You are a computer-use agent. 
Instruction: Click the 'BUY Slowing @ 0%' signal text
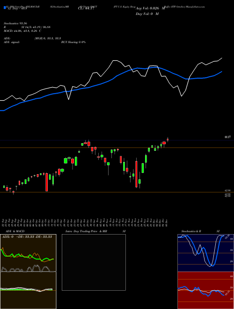coord(73,42)
